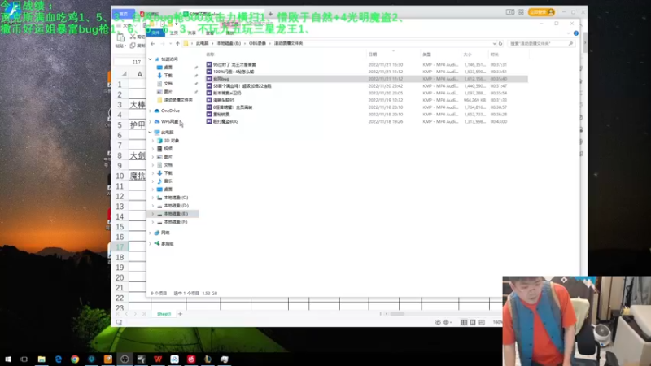Open pinned 下载 under 快速访问
Image resolution: width=651 pixels, height=366 pixels.
pyautogui.click(x=168, y=76)
